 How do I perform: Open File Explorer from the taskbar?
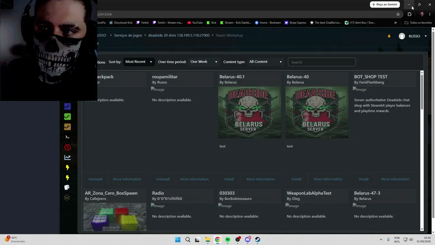[208, 240]
